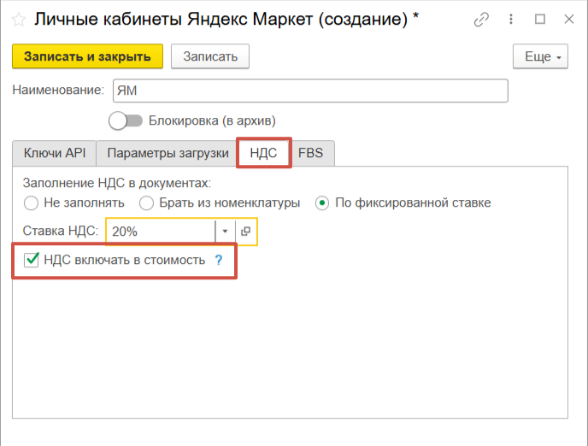Image resolution: width=588 pixels, height=446 pixels.
Task: Expand the Ставка НДС dropdown list
Action: [x=225, y=232]
